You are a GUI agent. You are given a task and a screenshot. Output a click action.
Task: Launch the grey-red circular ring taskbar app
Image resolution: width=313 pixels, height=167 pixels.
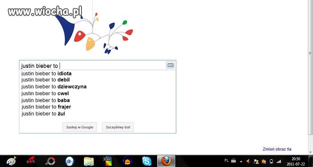[x=50, y=161]
